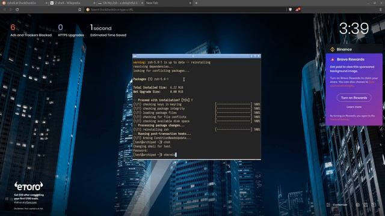Open the Oh My Zsh browser tab
Screen dimensions: 385x216
[x=120, y=3]
